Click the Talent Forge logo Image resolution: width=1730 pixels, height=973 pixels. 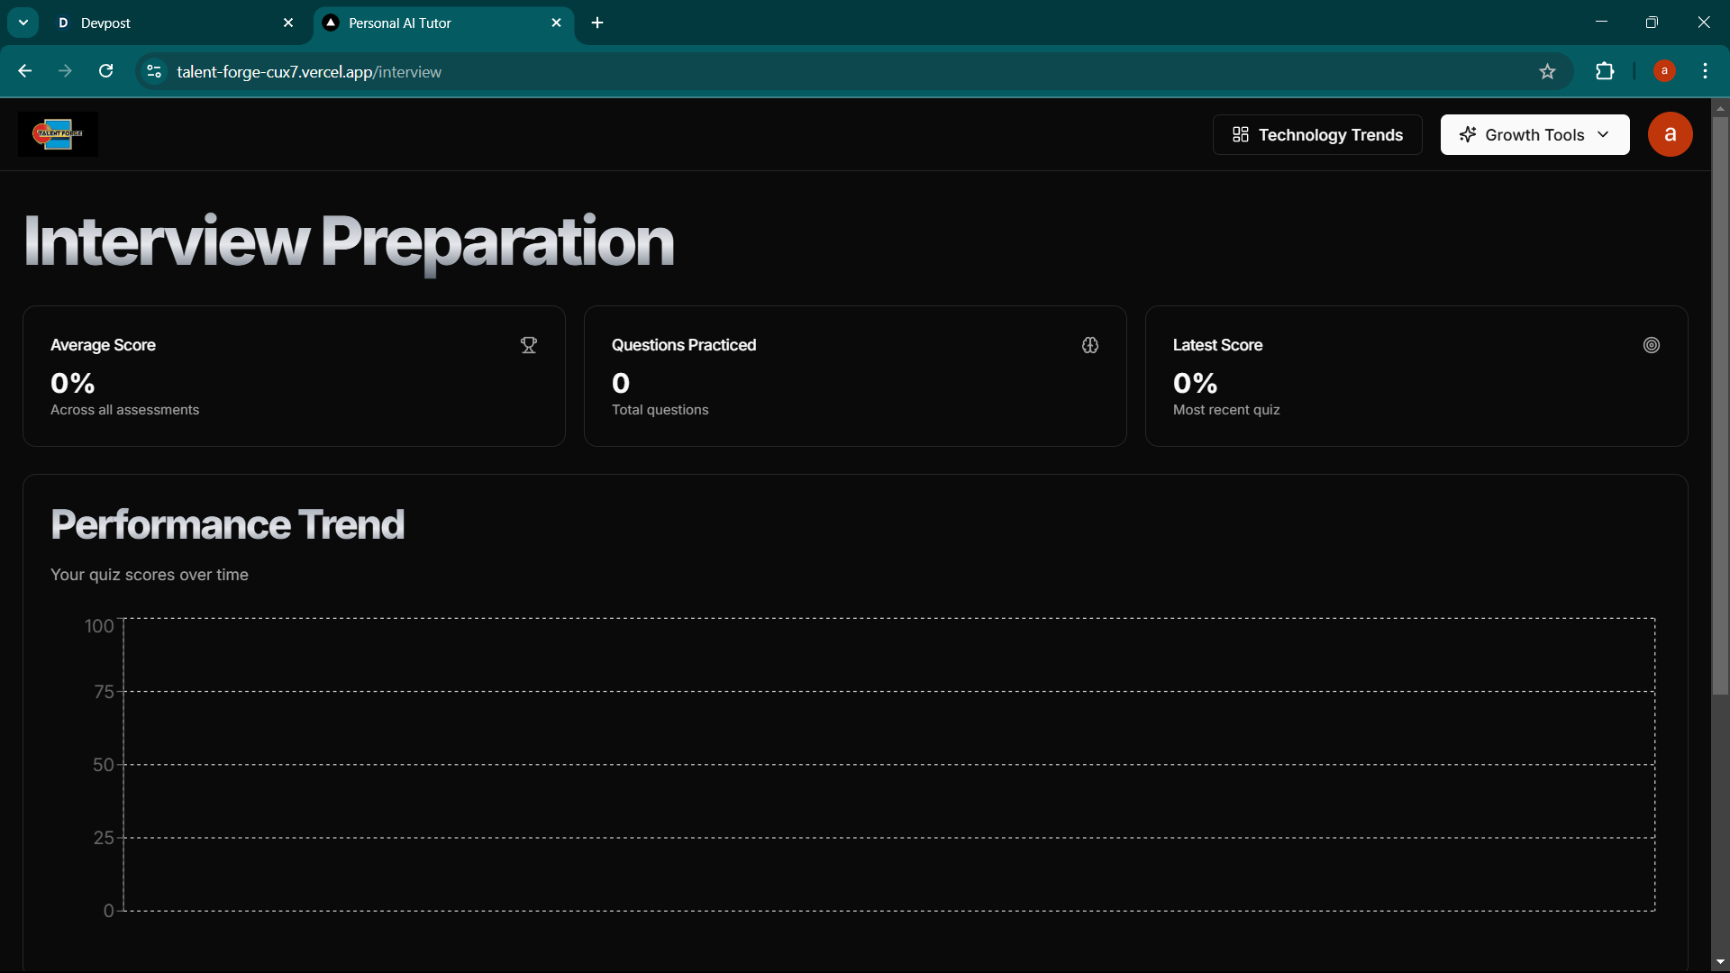58,134
